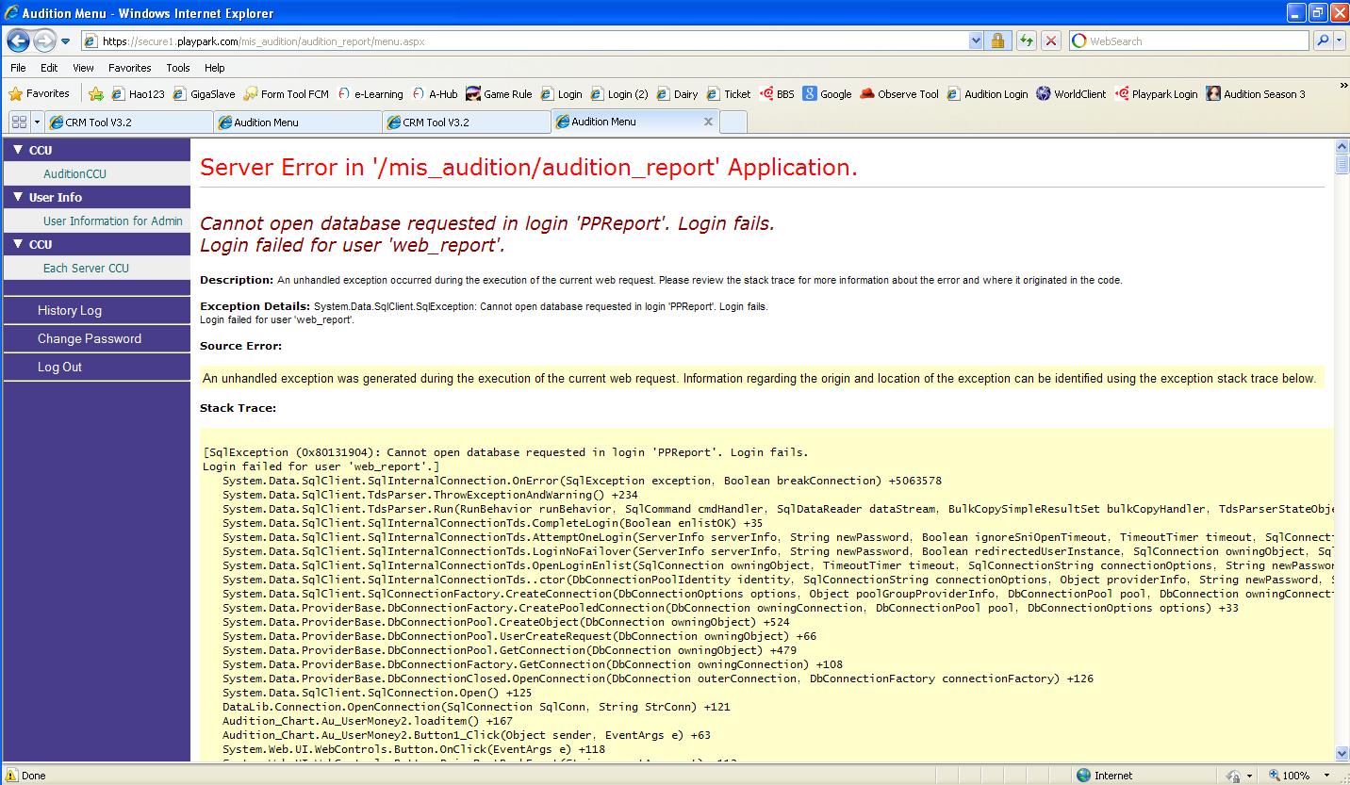This screenshot has width=1350, height=785.
Task: Click the browser Back arrow button
Action: pyautogui.click(x=18, y=41)
